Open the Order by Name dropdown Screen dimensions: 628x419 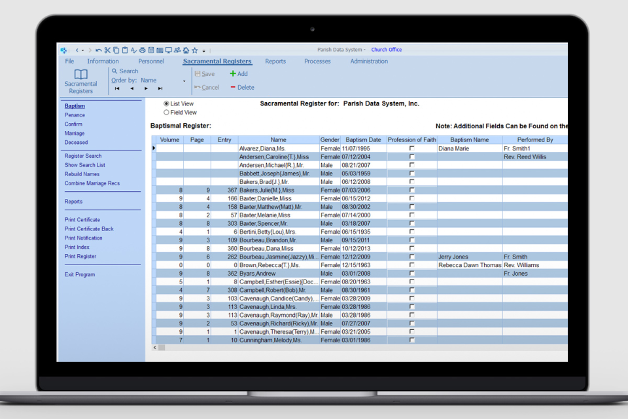point(184,81)
